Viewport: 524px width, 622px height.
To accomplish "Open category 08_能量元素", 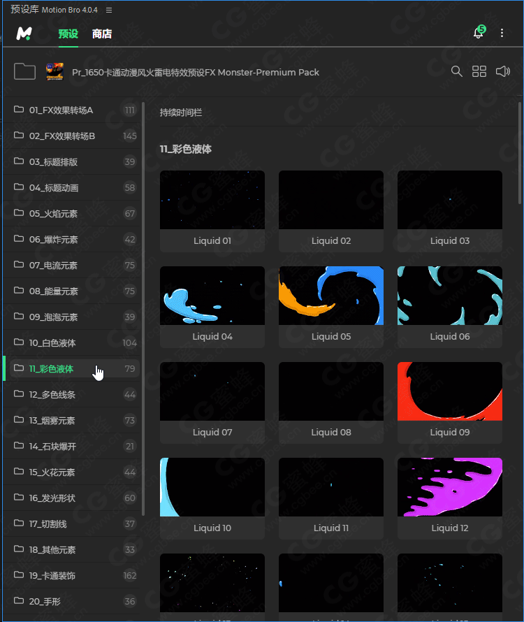I will pyautogui.click(x=72, y=291).
